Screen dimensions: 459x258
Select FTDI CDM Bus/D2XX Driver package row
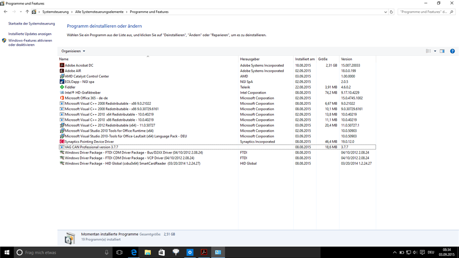coord(217,152)
